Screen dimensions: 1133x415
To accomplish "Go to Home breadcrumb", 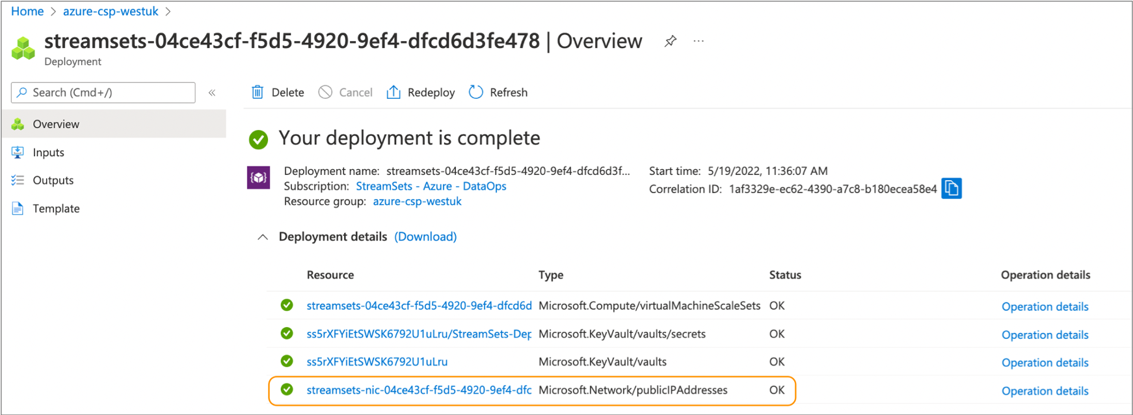I will pos(27,11).
